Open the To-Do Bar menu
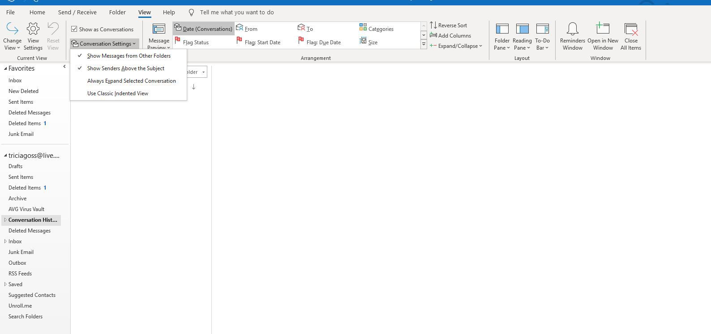 tap(542, 37)
